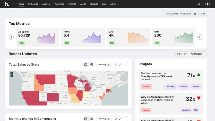215x121 pixels.
Task: Open the Filter button
Action: (x=181, y=54)
